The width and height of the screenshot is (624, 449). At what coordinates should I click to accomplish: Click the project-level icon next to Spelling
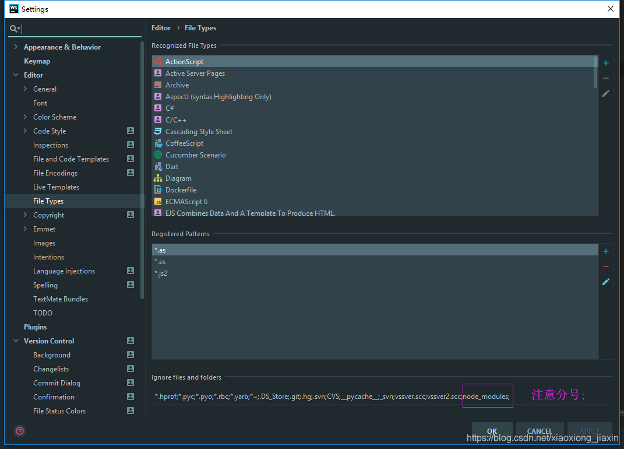tap(131, 285)
